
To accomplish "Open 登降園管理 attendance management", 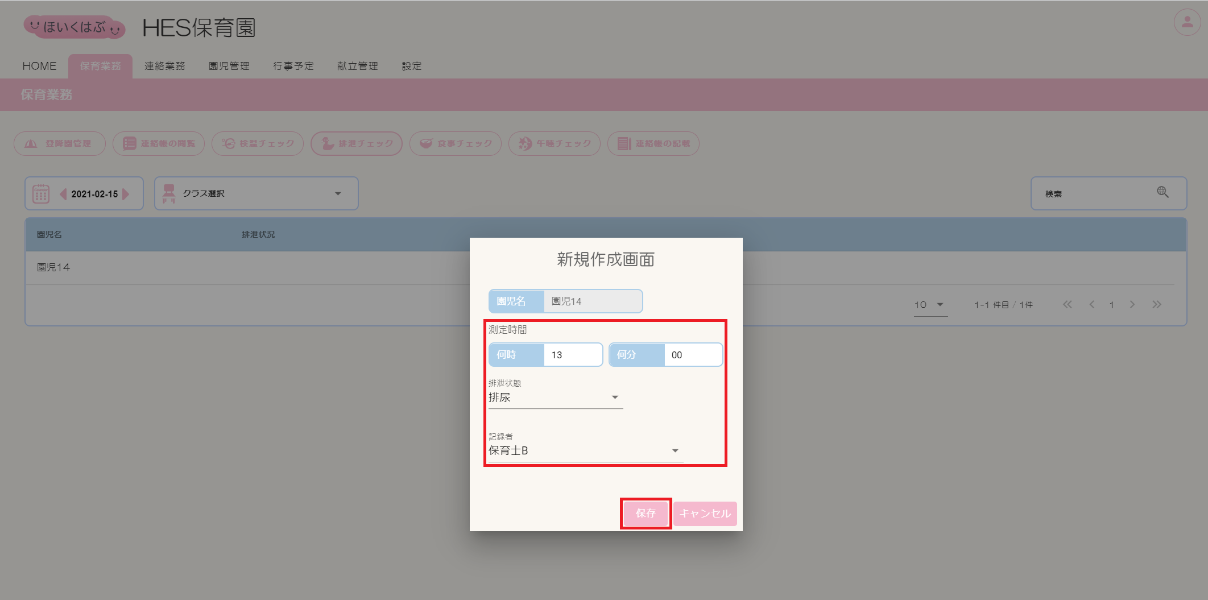I will click(x=60, y=143).
